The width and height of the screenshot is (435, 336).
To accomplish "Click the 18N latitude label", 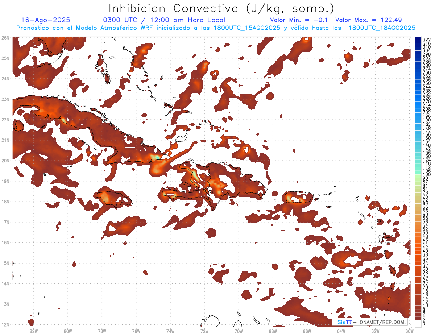I will 5,202.
